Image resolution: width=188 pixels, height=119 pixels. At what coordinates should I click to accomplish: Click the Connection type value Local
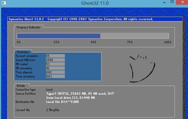tap(49, 90)
